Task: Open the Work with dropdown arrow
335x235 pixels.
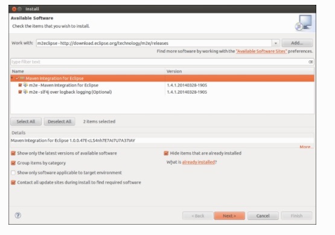Action: click(x=276, y=43)
